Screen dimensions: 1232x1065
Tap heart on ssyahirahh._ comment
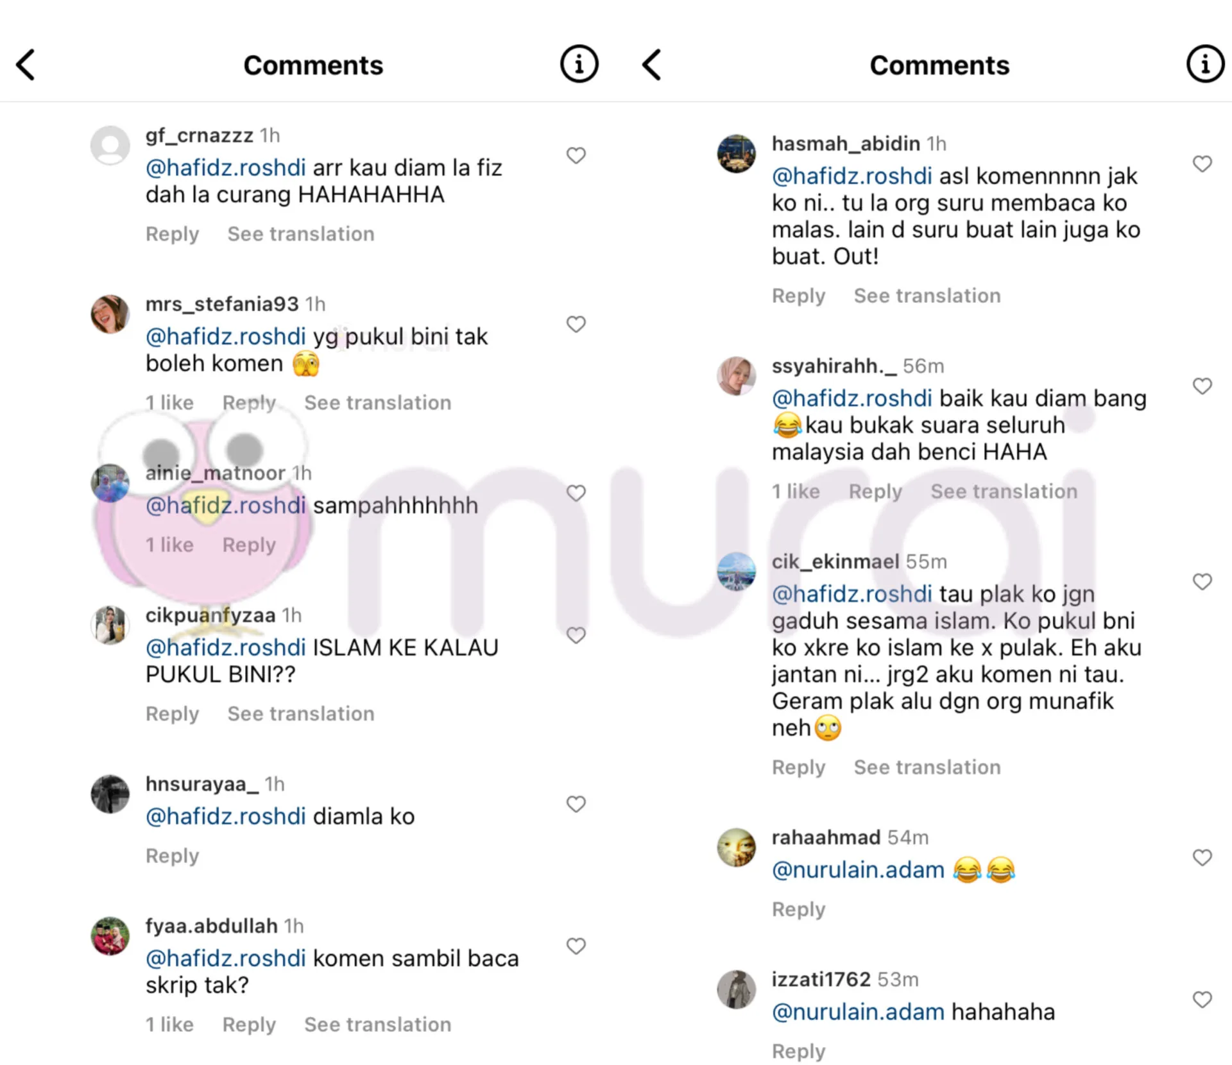(x=1202, y=386)
